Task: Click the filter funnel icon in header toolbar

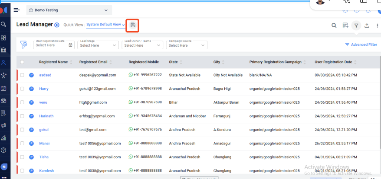Action: point(356,26)
